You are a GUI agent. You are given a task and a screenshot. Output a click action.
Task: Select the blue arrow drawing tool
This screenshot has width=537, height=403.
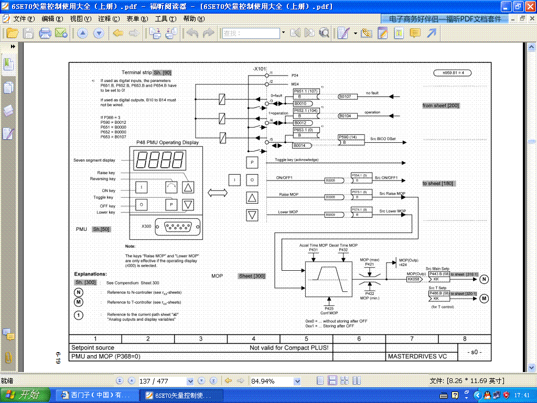coord(432,33)
